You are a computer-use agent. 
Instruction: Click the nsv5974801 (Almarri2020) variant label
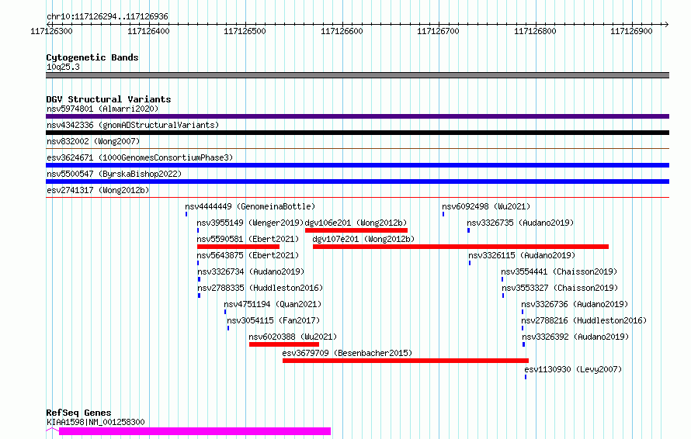click(102, 109)
